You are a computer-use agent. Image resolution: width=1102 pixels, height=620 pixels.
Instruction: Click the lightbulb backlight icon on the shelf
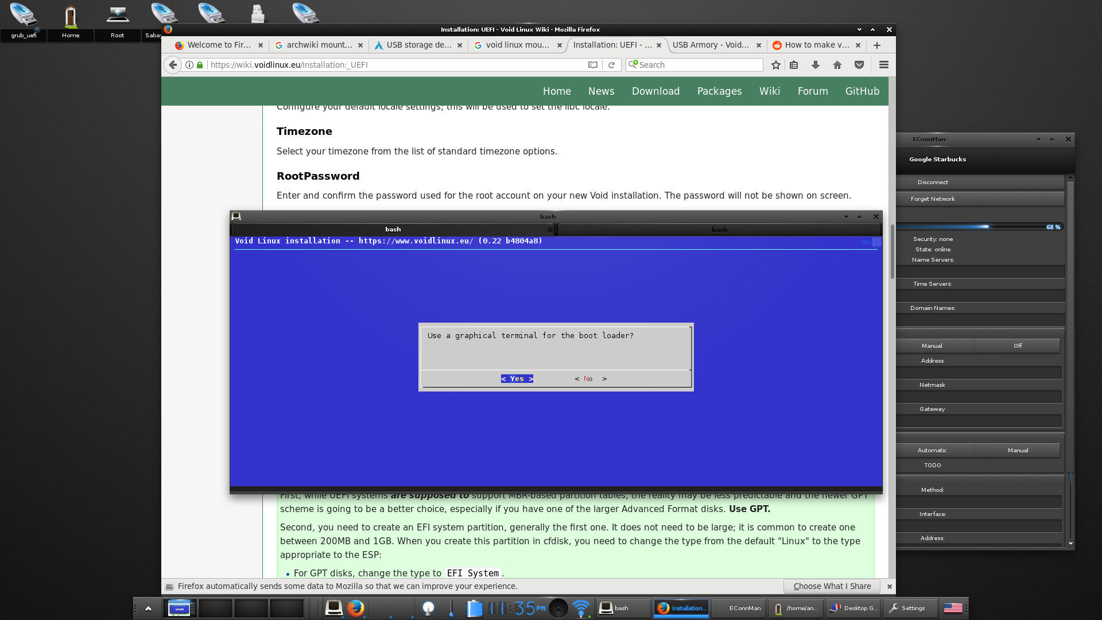(428, 608)
